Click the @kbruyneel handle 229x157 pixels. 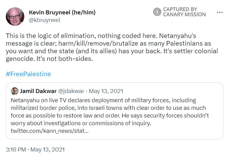pos(44,20)
